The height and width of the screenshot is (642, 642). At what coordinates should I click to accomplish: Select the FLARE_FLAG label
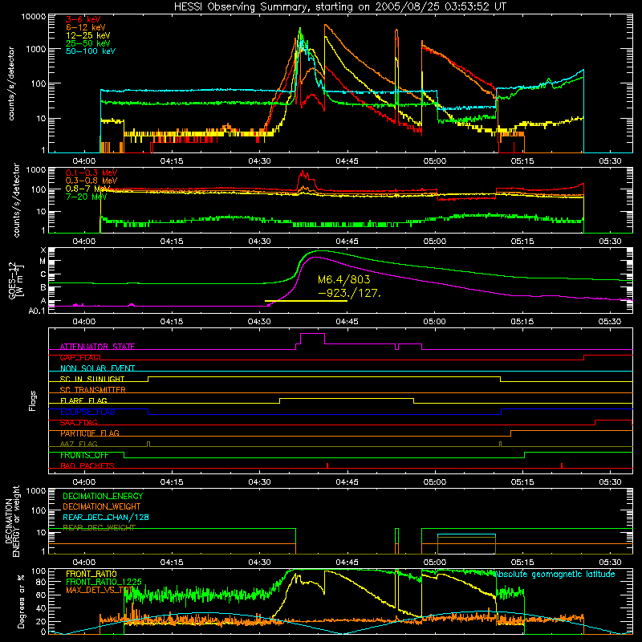(x=83, y=400)
